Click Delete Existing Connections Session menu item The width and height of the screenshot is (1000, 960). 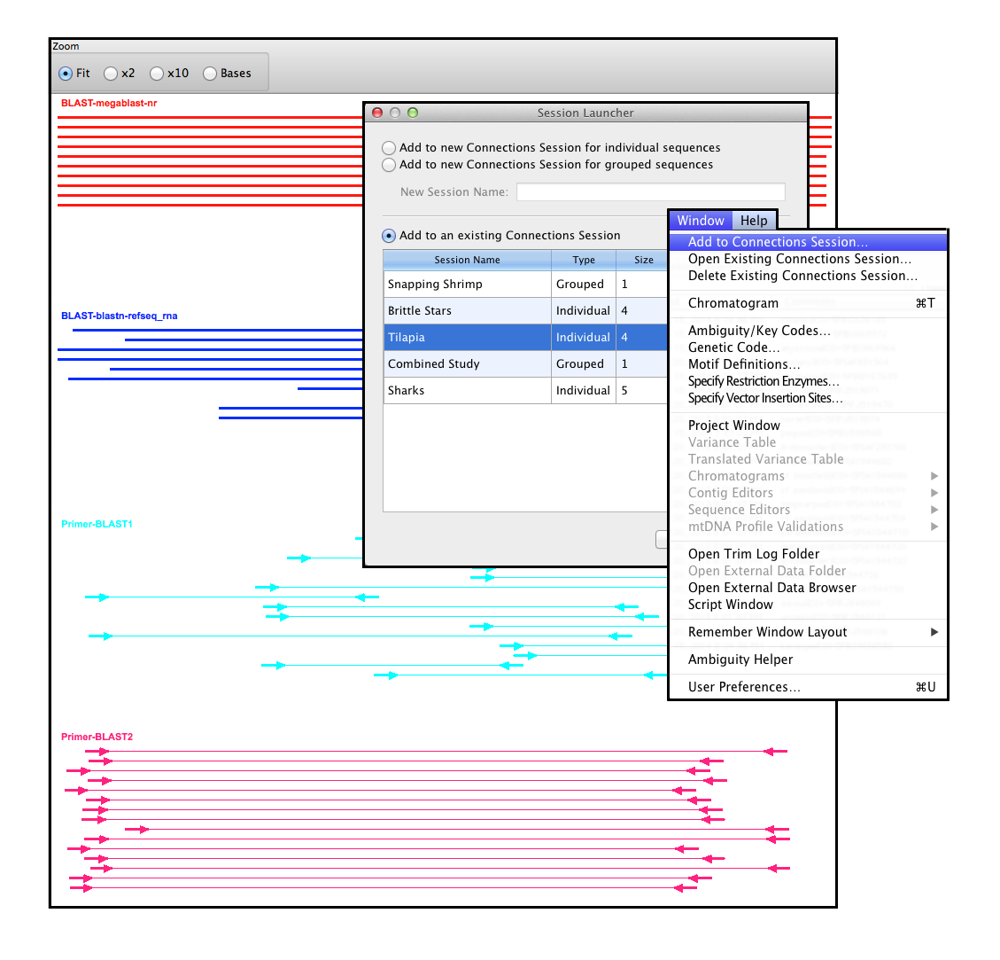coord(802,276)
